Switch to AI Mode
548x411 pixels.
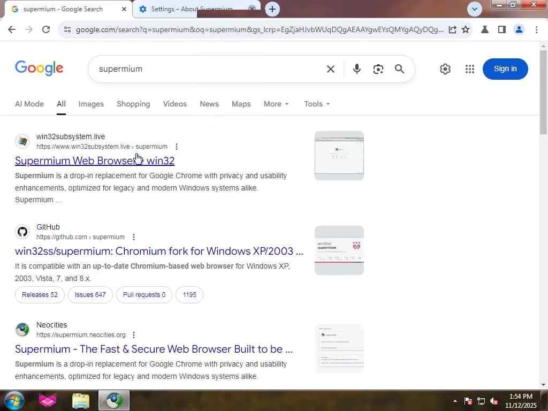click(29, 104)
